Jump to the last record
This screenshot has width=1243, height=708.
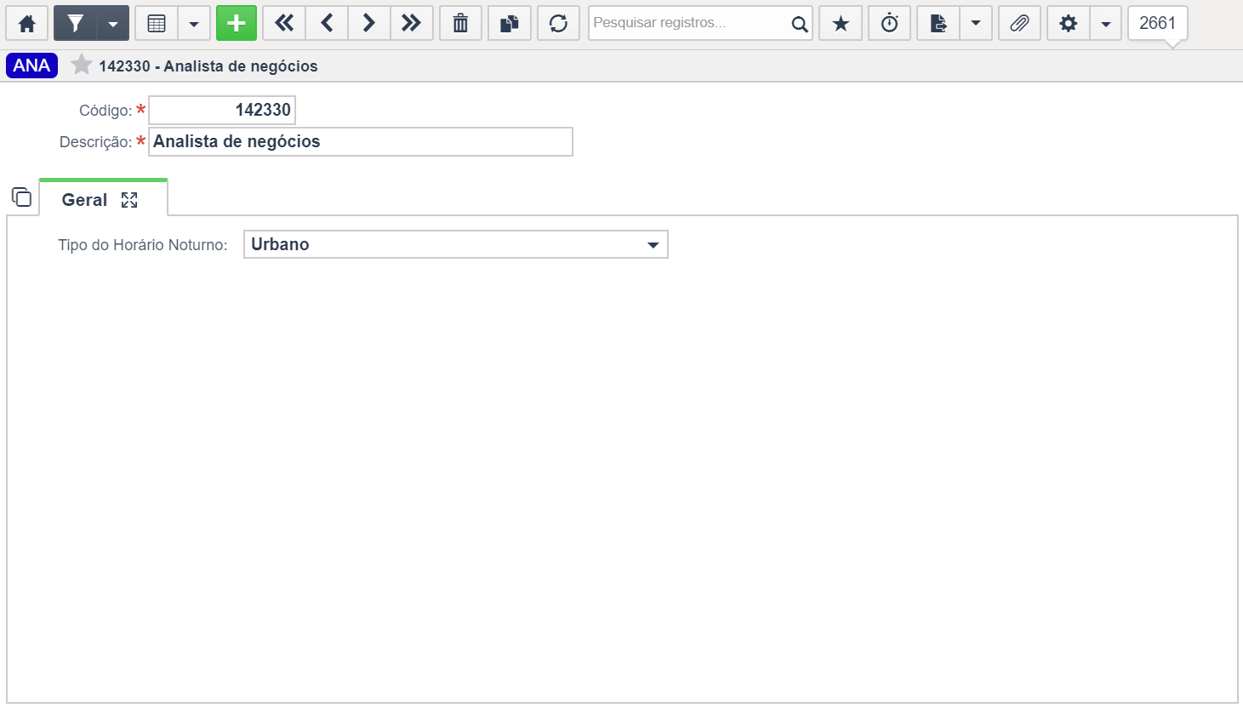coord(412,24)
